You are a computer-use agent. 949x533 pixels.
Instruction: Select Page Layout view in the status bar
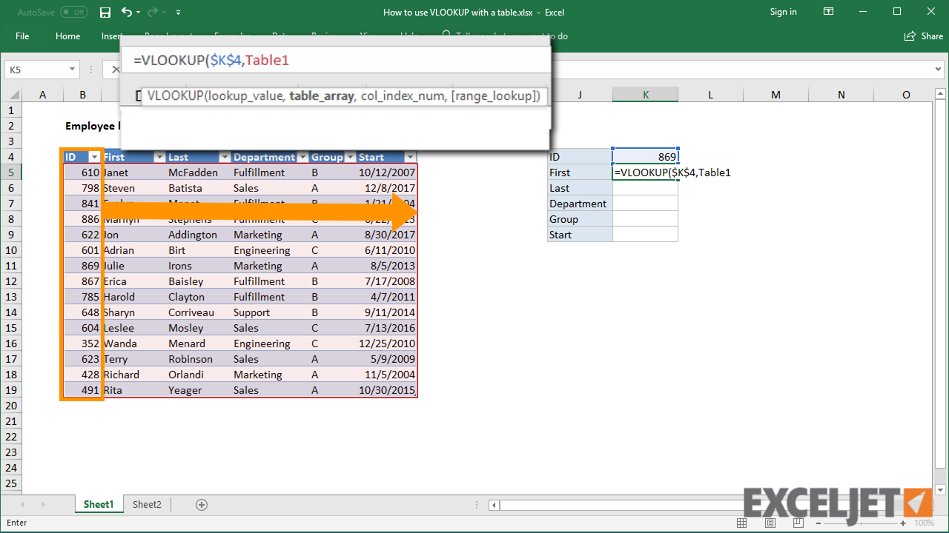click(x=770, y=523)
